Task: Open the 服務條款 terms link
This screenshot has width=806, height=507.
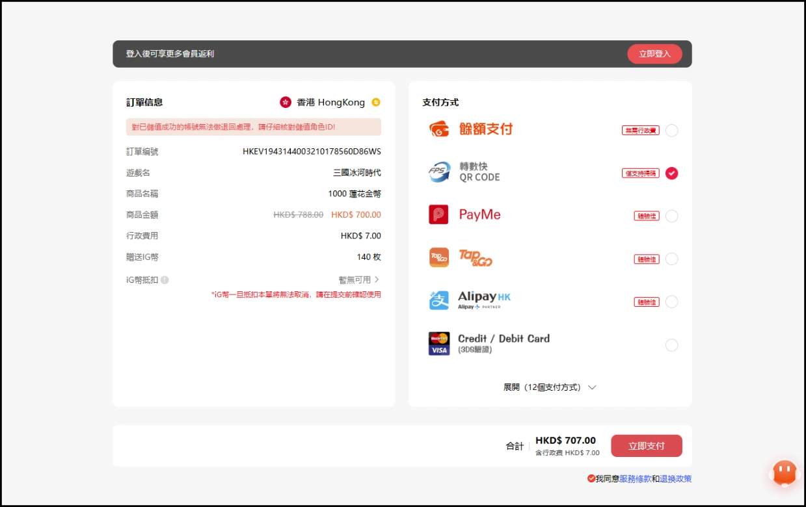Action: pyautogui.click(x=635, y=479)
